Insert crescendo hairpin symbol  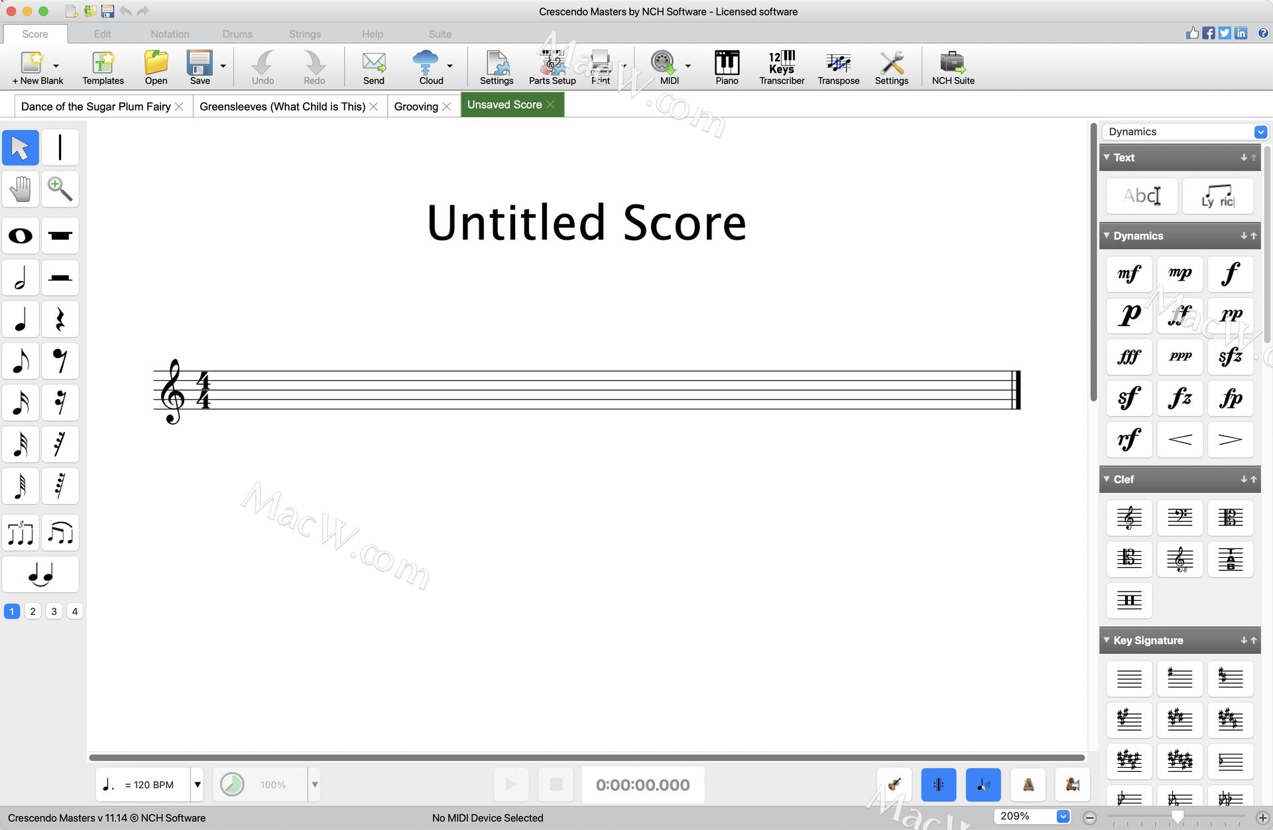[x=1180, y=440]
